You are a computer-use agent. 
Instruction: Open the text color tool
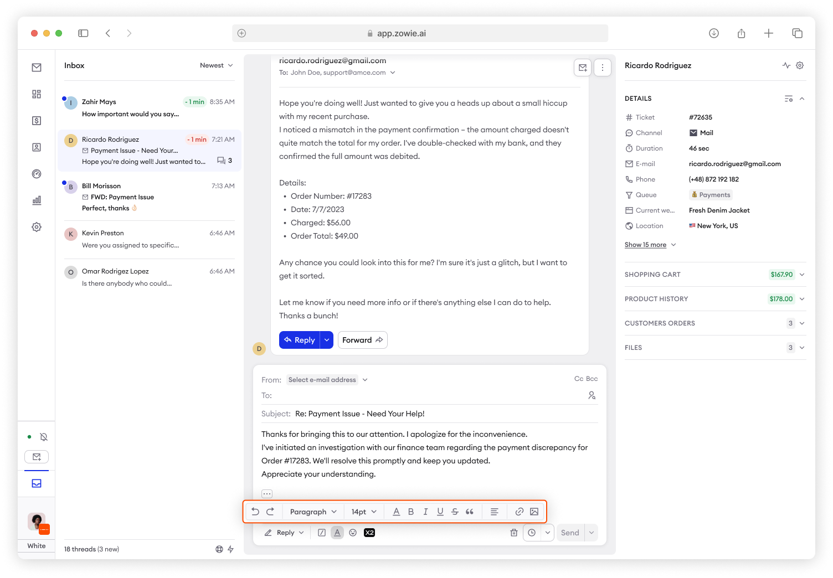(x=396, y=512)
